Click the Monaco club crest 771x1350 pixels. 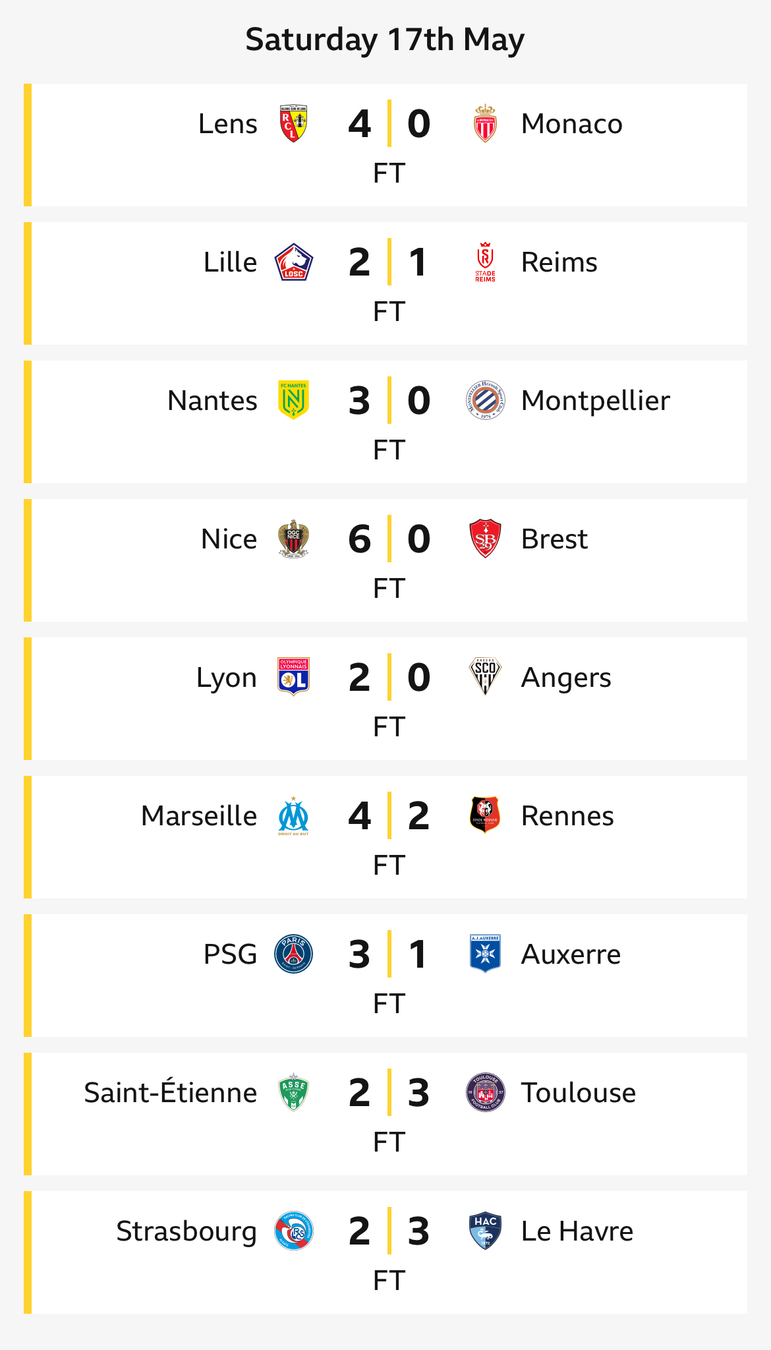click(485, 123)
